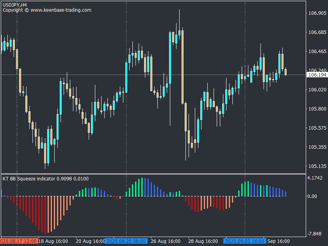Click the 2020.08.17 12:00 orange date label
Image resolution: width=328 pixels, height=246 pixels.
pyautogui.click(x=19, y=241)
